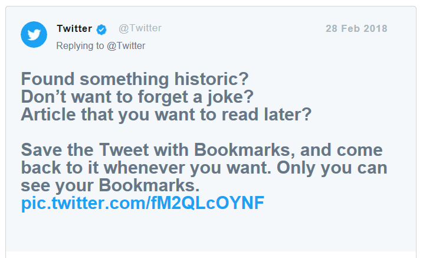This screenshot has width=423, height=258.
Task: Click the blue verified checkmark badge
Action: (101, 29)
